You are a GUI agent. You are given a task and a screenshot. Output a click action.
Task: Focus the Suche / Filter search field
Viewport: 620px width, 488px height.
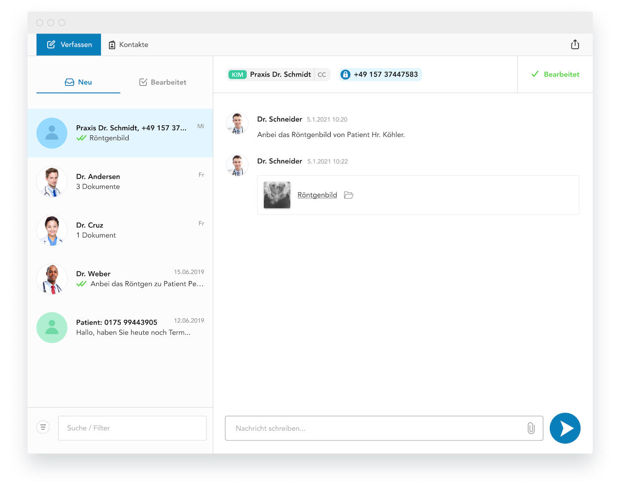pyautogui.click(x=132, y=428)
